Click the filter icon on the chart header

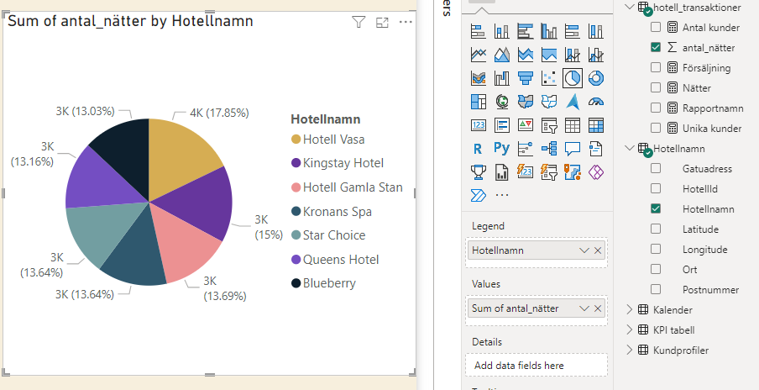click(359, 23)
